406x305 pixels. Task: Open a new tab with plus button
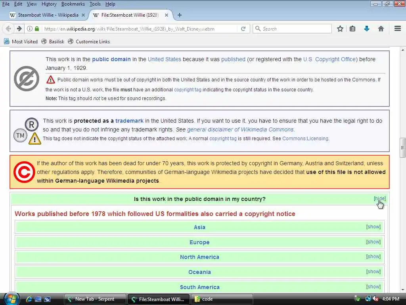[180, 15]
